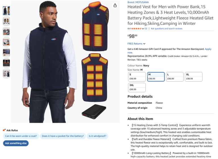Image resolution: width=218 pixels, height=159 pixels.
Task: Ask 'Does it have a pocket for the battery?'
Action: tap(63, 136)
